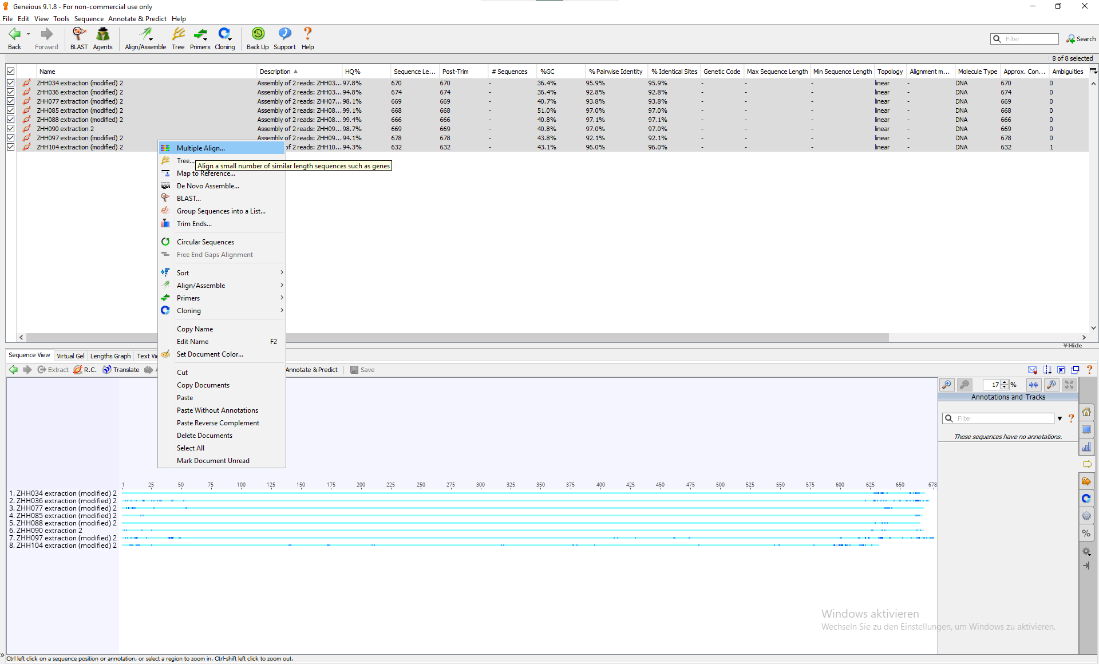Click the BLAST toolbar icon
Image resolution: width=1099 pixels, height=664 pixels.
(x=79, y=38)
